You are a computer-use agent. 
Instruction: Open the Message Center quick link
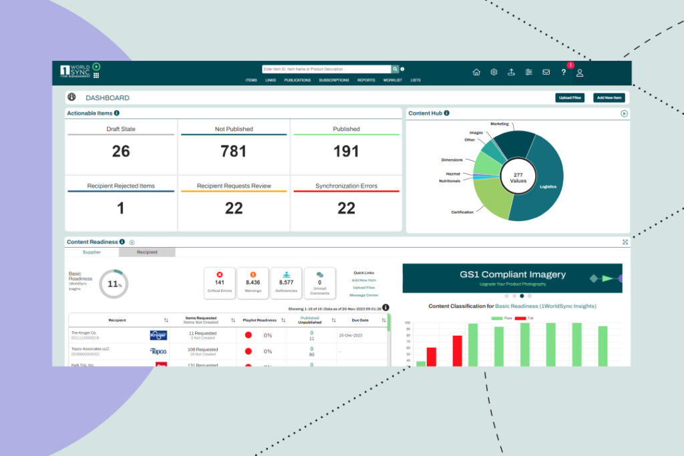[x=364, y=295]
